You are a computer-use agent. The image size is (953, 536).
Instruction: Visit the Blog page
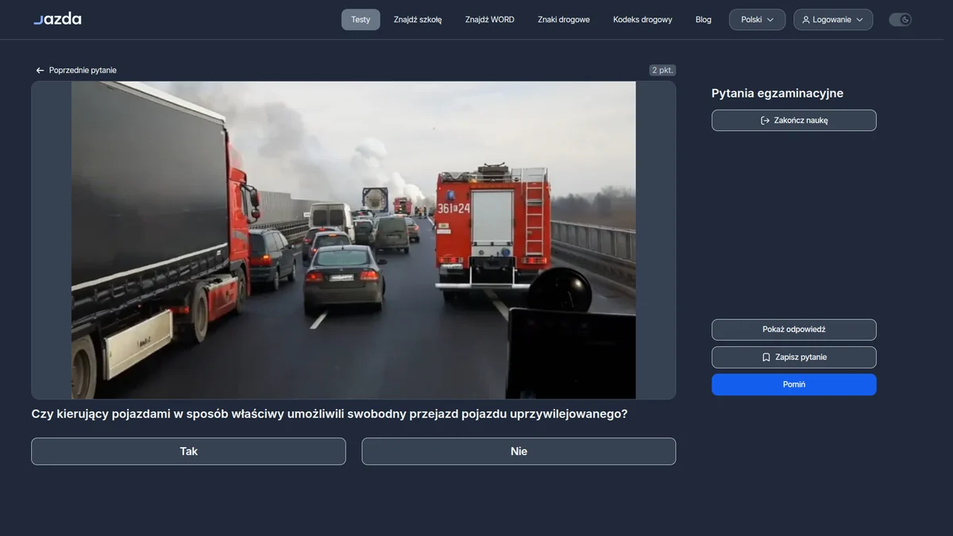pos(704,20)
